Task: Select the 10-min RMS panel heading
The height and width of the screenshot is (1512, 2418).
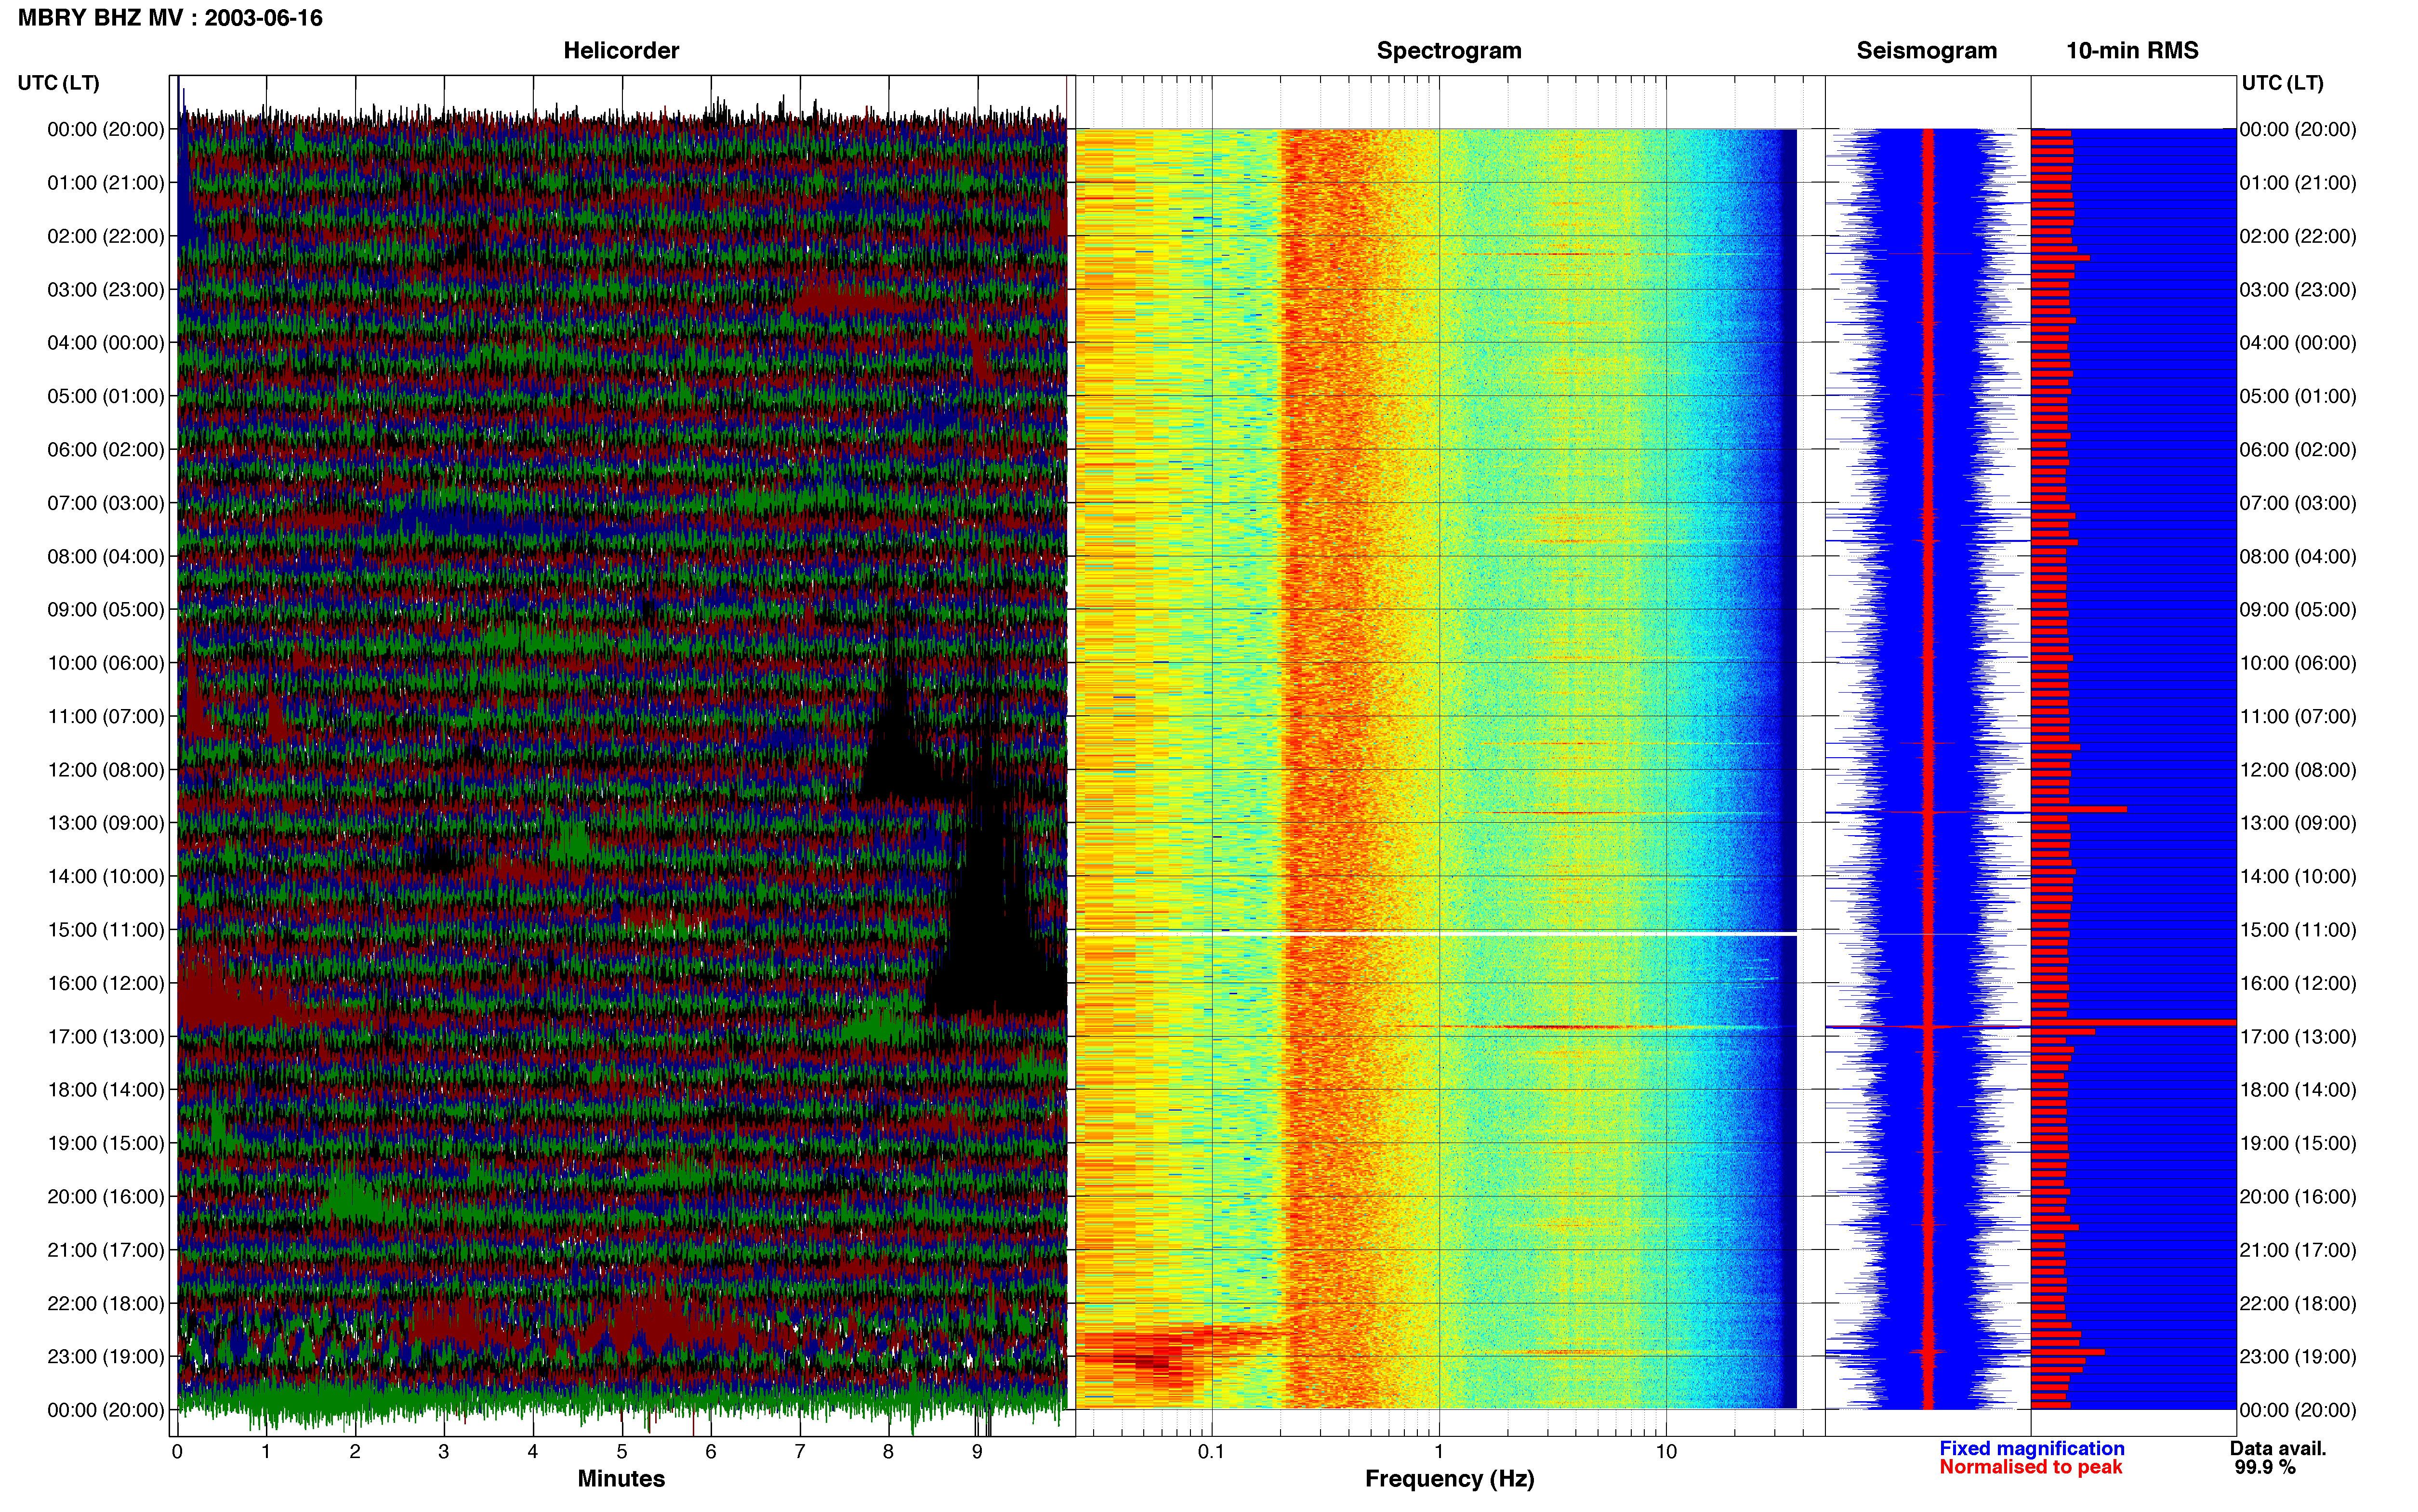Action: (2132, 51)
